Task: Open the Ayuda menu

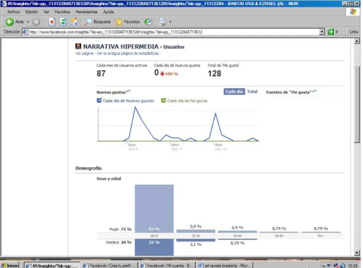Action: click(108, 12)
